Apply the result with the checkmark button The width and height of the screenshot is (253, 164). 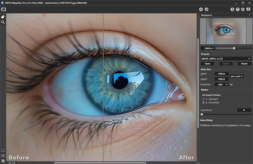tap(206, 9)
